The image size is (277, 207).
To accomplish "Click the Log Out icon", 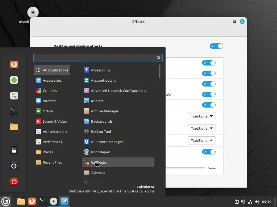I will click(x=14, y=166).
